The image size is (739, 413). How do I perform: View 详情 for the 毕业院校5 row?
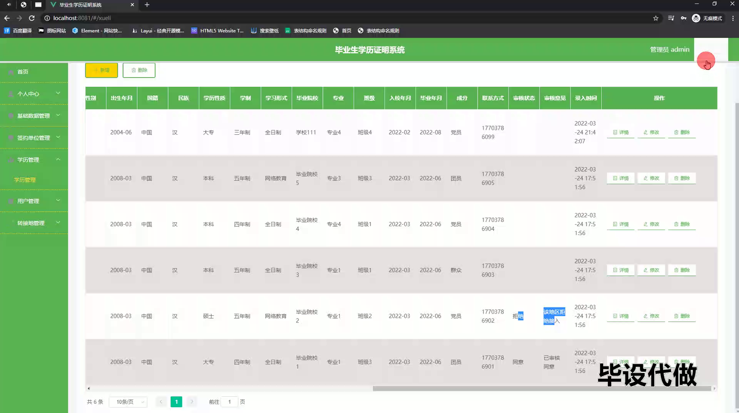pos(620,178)
